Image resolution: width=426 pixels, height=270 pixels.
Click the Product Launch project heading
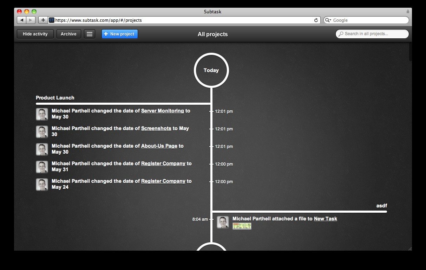55,98
